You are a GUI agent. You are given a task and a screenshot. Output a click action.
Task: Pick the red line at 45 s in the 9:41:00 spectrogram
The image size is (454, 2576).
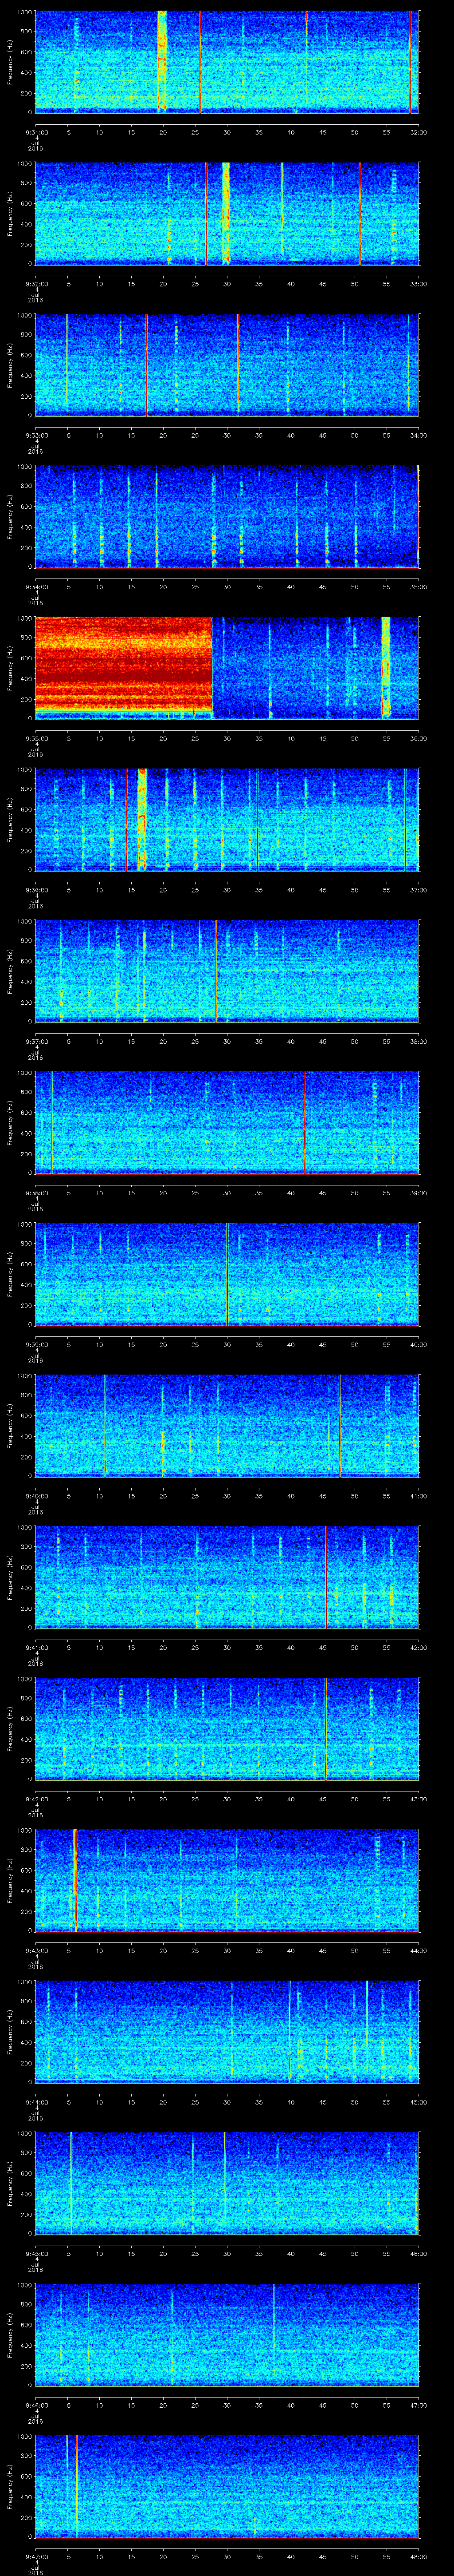[x=325, y=1577]
